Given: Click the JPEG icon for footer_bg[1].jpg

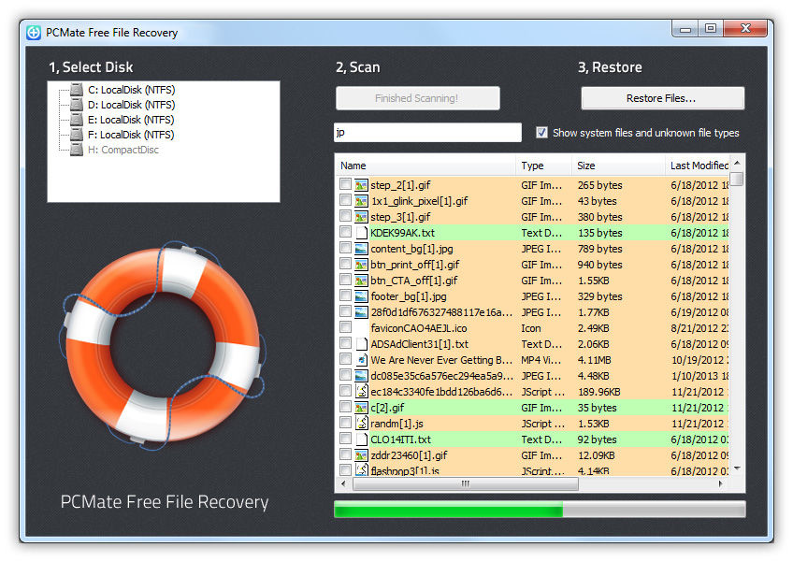Looking at the screenshot, I should pos(361,296).
